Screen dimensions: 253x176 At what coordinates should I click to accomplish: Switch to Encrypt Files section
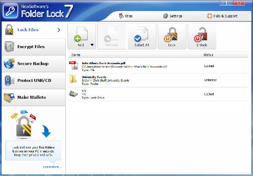34,47
